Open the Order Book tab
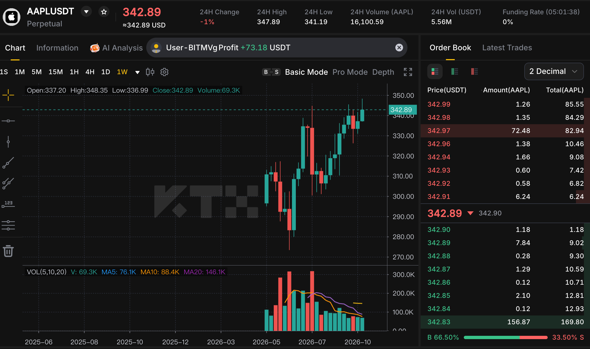590x349 pixels. (x=450, y=48)
